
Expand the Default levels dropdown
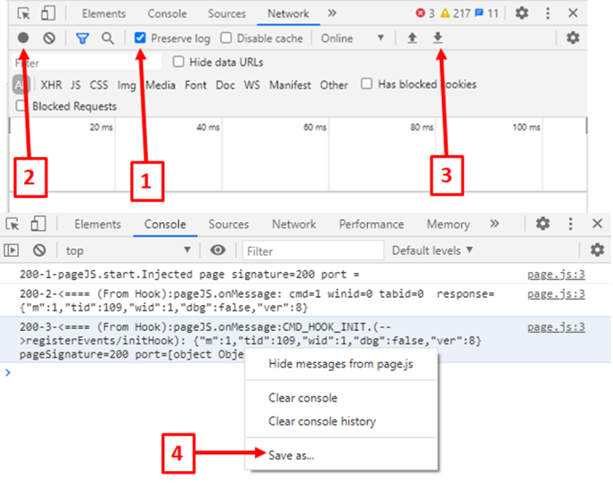pyautogui.click(x=432, y=250)
